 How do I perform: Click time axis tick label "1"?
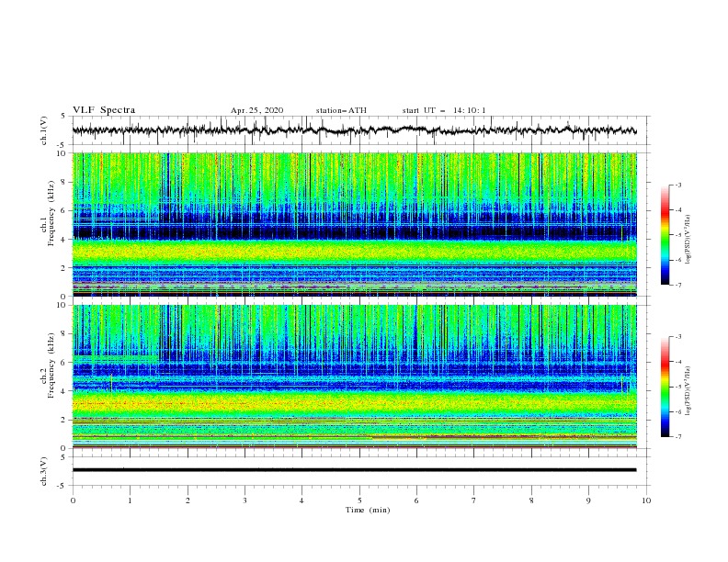[x=130, y=500]
